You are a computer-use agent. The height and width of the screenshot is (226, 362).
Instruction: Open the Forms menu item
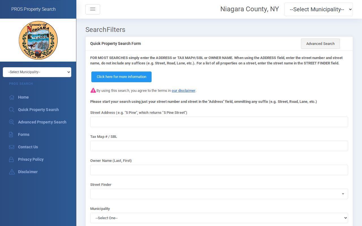[24, 134]
